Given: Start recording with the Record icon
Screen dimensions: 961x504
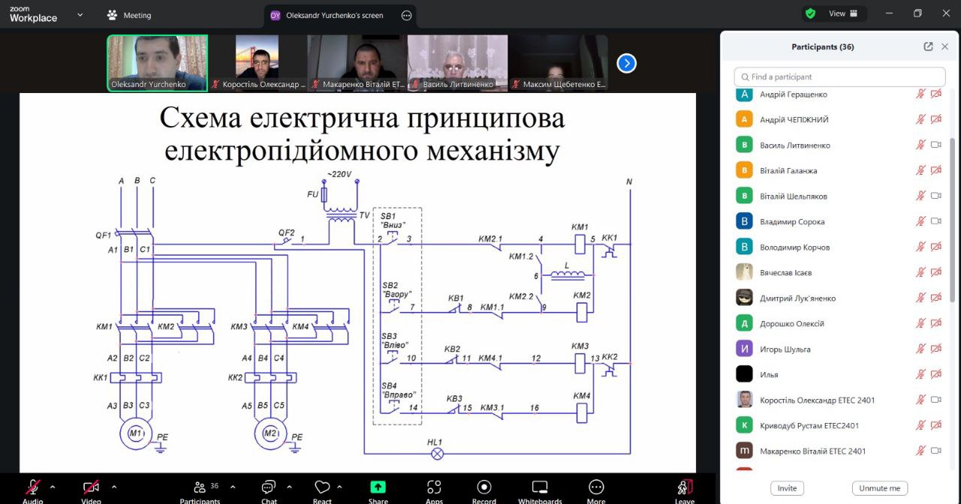Looking at the screenshot, I should pos(484,487).
